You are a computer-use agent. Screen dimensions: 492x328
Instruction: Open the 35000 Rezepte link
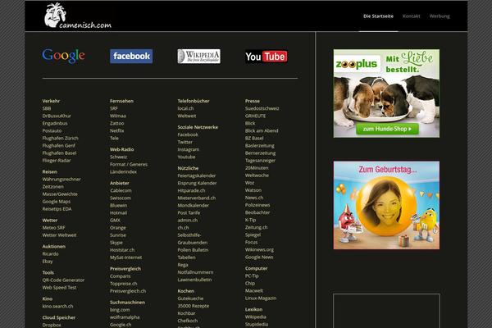(194, 306)
